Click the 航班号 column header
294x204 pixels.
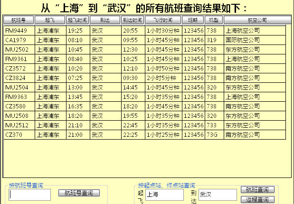point(19,20)
